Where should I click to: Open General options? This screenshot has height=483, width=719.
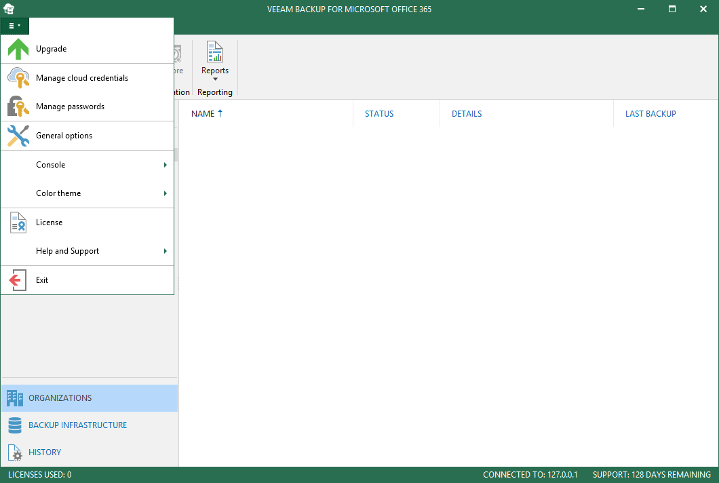coord(87,135)
